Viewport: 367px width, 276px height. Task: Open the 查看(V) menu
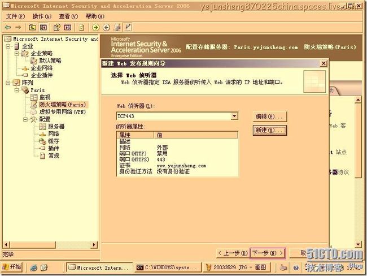pyautogui.click(x=68, y=16)
